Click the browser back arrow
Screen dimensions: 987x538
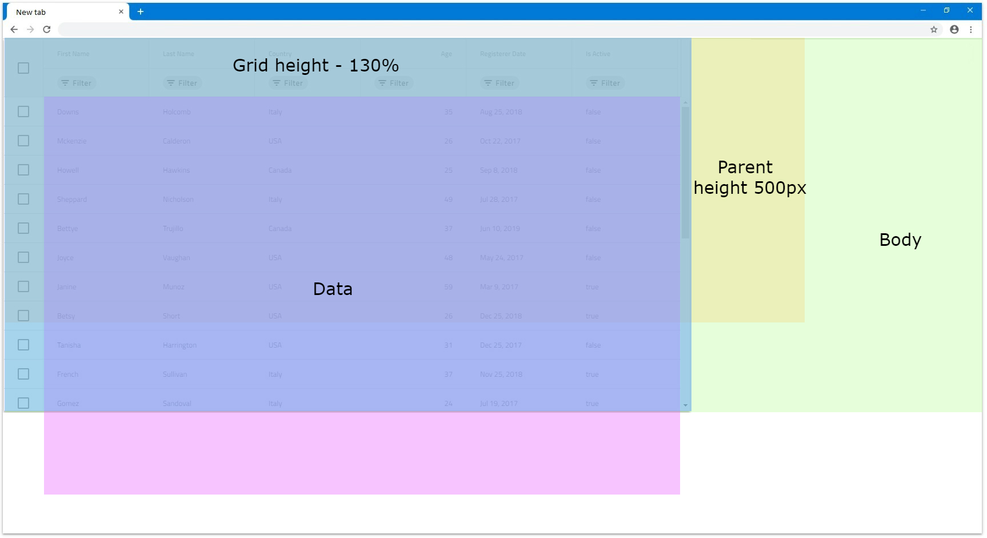tap(14, 29)
